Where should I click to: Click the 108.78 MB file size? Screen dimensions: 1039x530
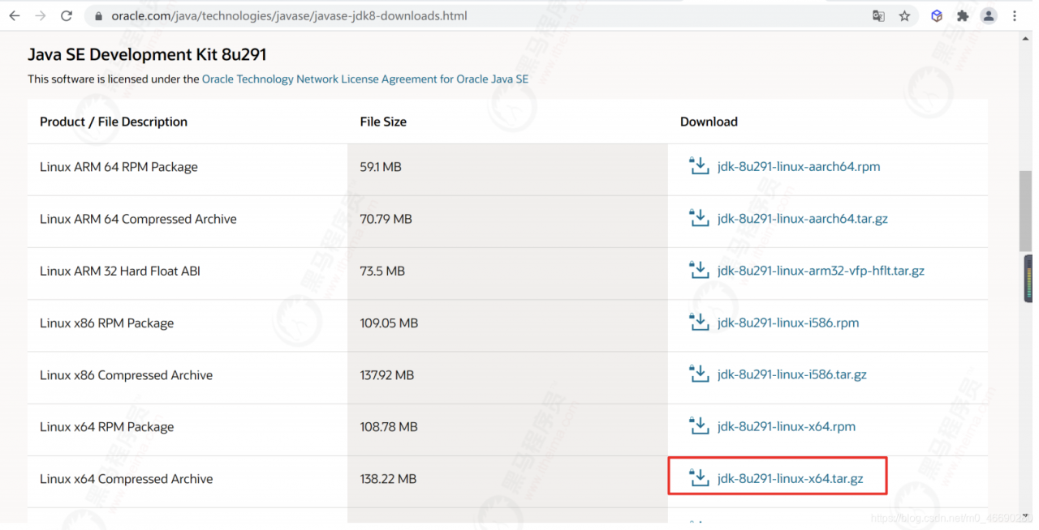click(389, 426)
